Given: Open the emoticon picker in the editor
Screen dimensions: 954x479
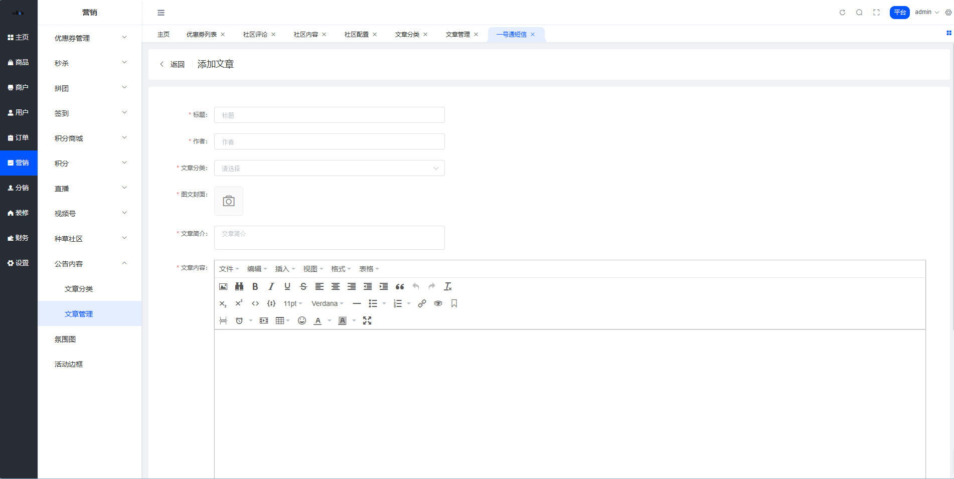Looking at the screenshot, I should point(302,321).
